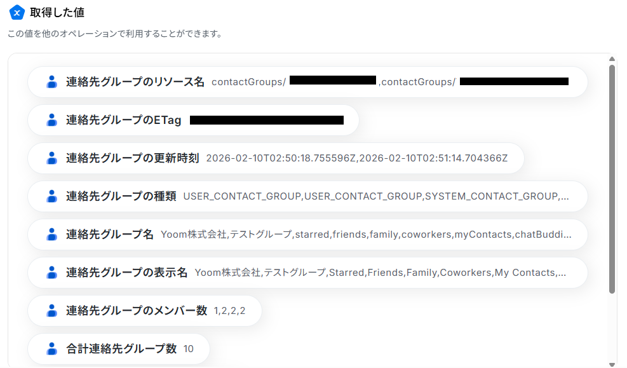Click the scrollbar up arrow
Image resolution: width=627 pixels, height=368 pixels.
tap(612, 58)
